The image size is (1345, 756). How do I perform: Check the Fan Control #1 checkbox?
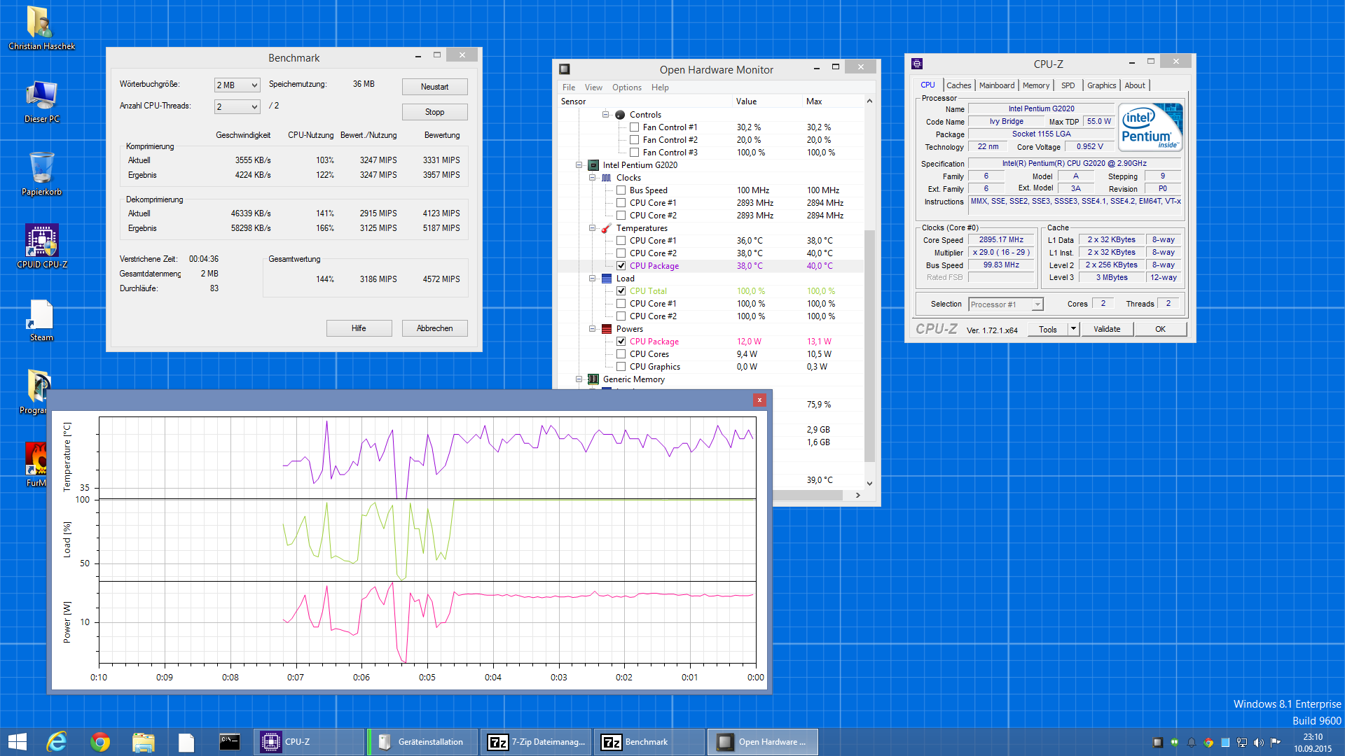(x=634, y=127)
